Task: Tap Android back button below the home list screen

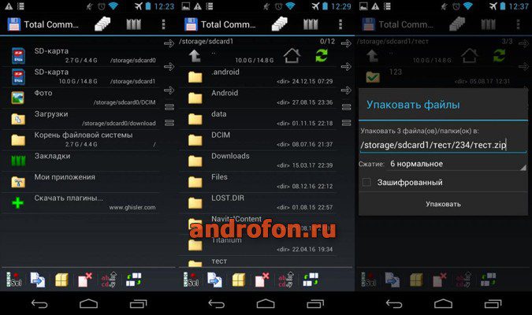Action: tap(39, 303)
